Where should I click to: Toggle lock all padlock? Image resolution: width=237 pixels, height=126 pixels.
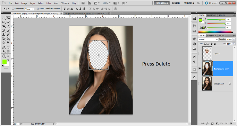point(215,44)
